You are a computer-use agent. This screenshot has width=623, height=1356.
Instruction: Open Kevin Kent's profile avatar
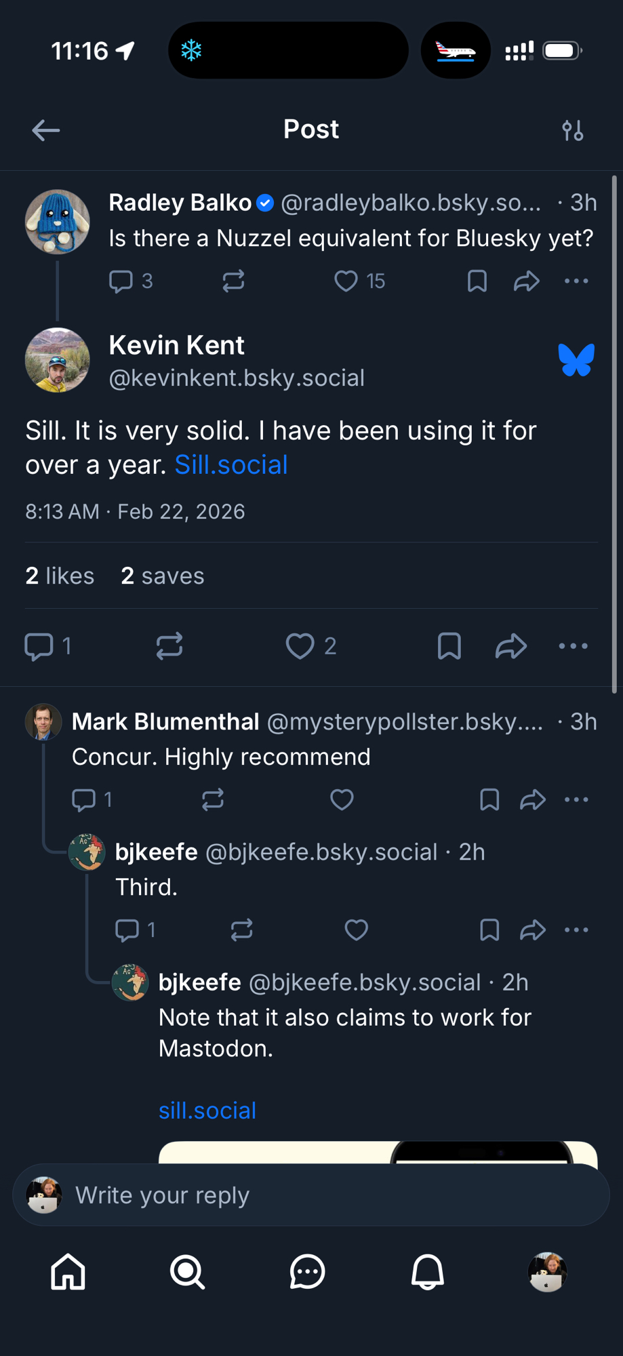pos(58,360)
